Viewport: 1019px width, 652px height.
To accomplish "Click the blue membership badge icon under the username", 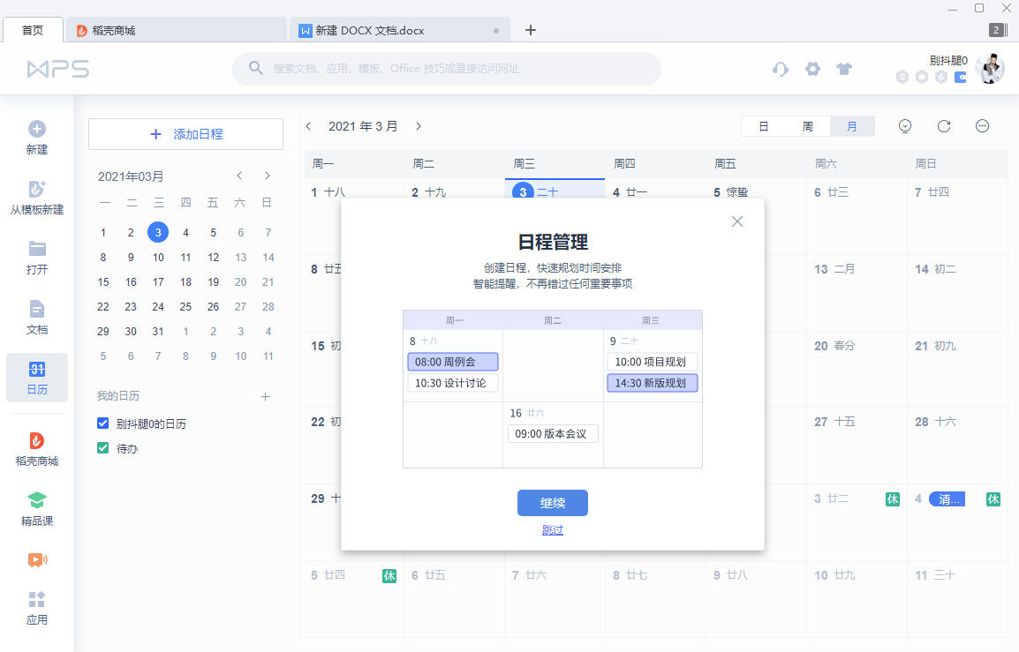I will pyautogui.click(x=961, y=78).
